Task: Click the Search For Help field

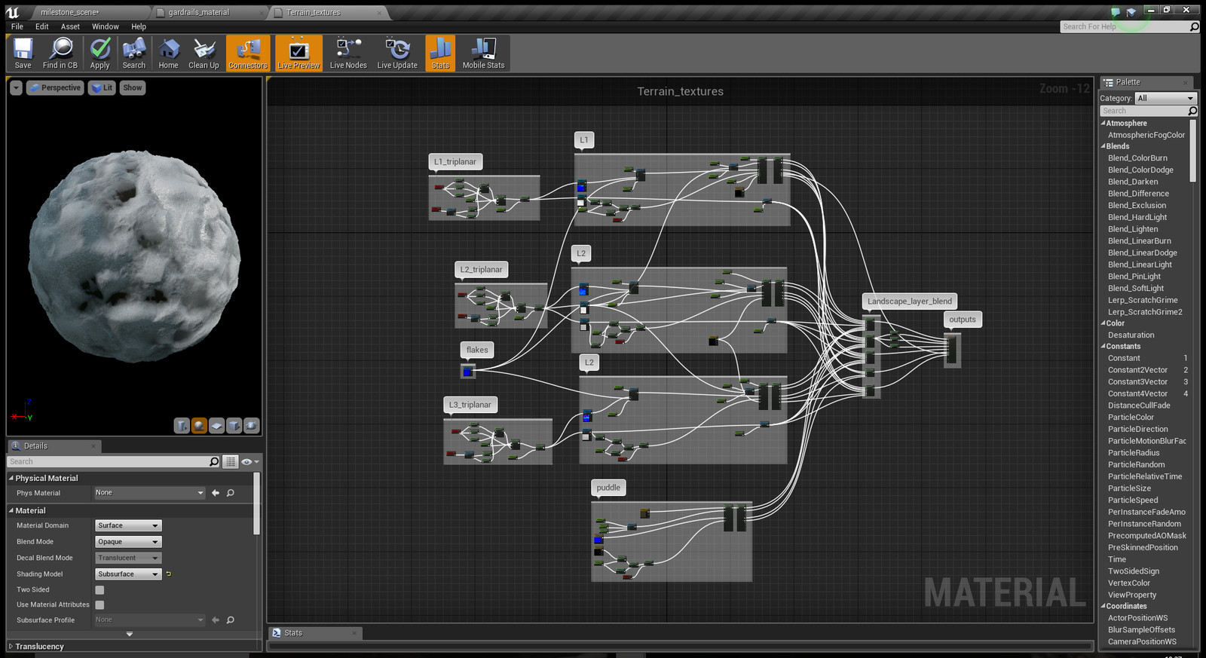Action: 1124,26
